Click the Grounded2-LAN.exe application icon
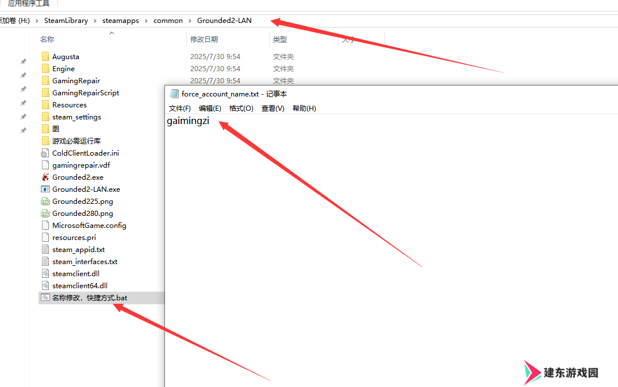This screenshot has height=387, width=618. tap(45, 189)
